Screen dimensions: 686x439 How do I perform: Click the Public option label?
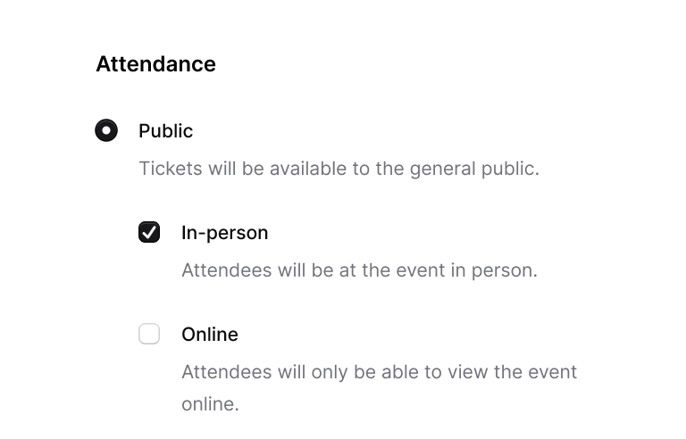[165, 131]
